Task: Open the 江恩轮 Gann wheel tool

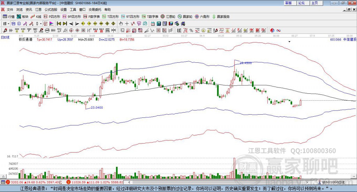Action: [x=169, y=16]
